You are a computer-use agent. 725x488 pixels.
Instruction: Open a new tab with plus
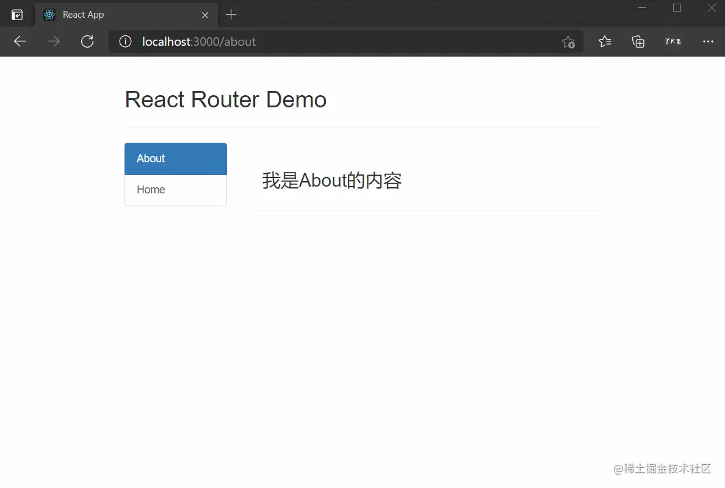pos(231,15)
